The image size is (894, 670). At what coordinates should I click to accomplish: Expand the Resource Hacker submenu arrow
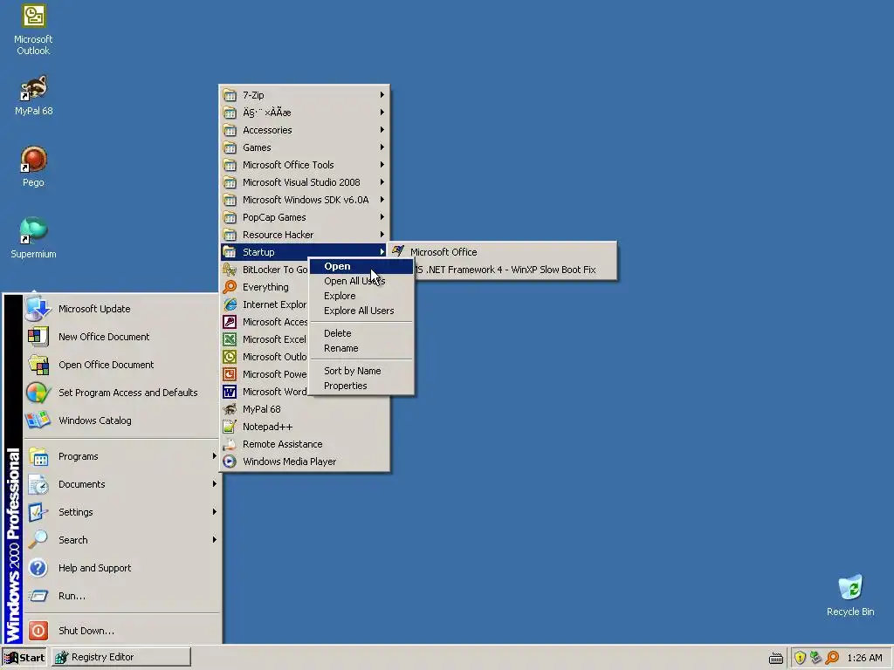coord(382,235)
